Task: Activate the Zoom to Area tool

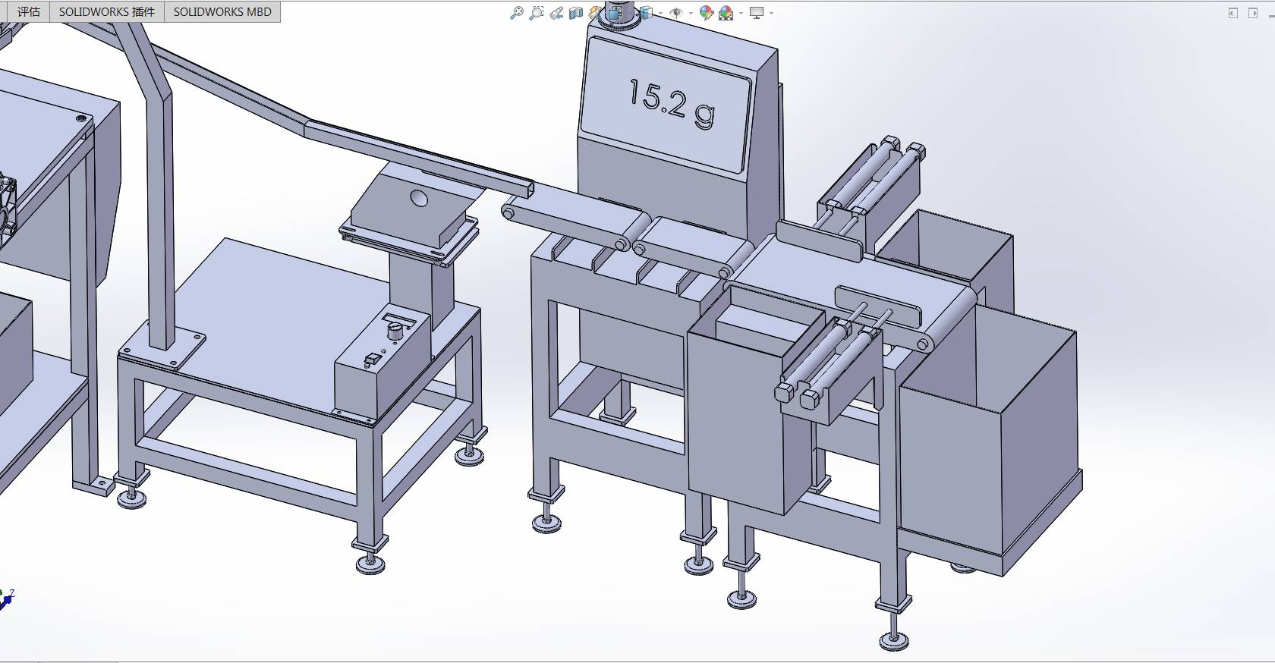Action: click(x=537, y=13)
